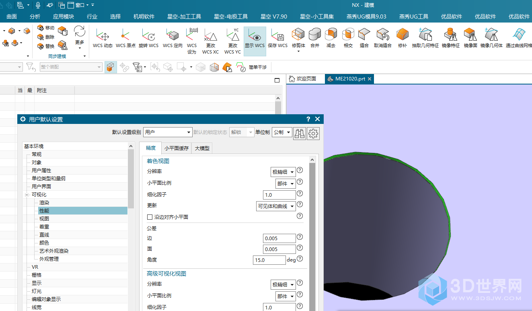Viewport: 532px width, 311px height.
Task: Click the gear settings icon in dialog
Action: (313, 133)
